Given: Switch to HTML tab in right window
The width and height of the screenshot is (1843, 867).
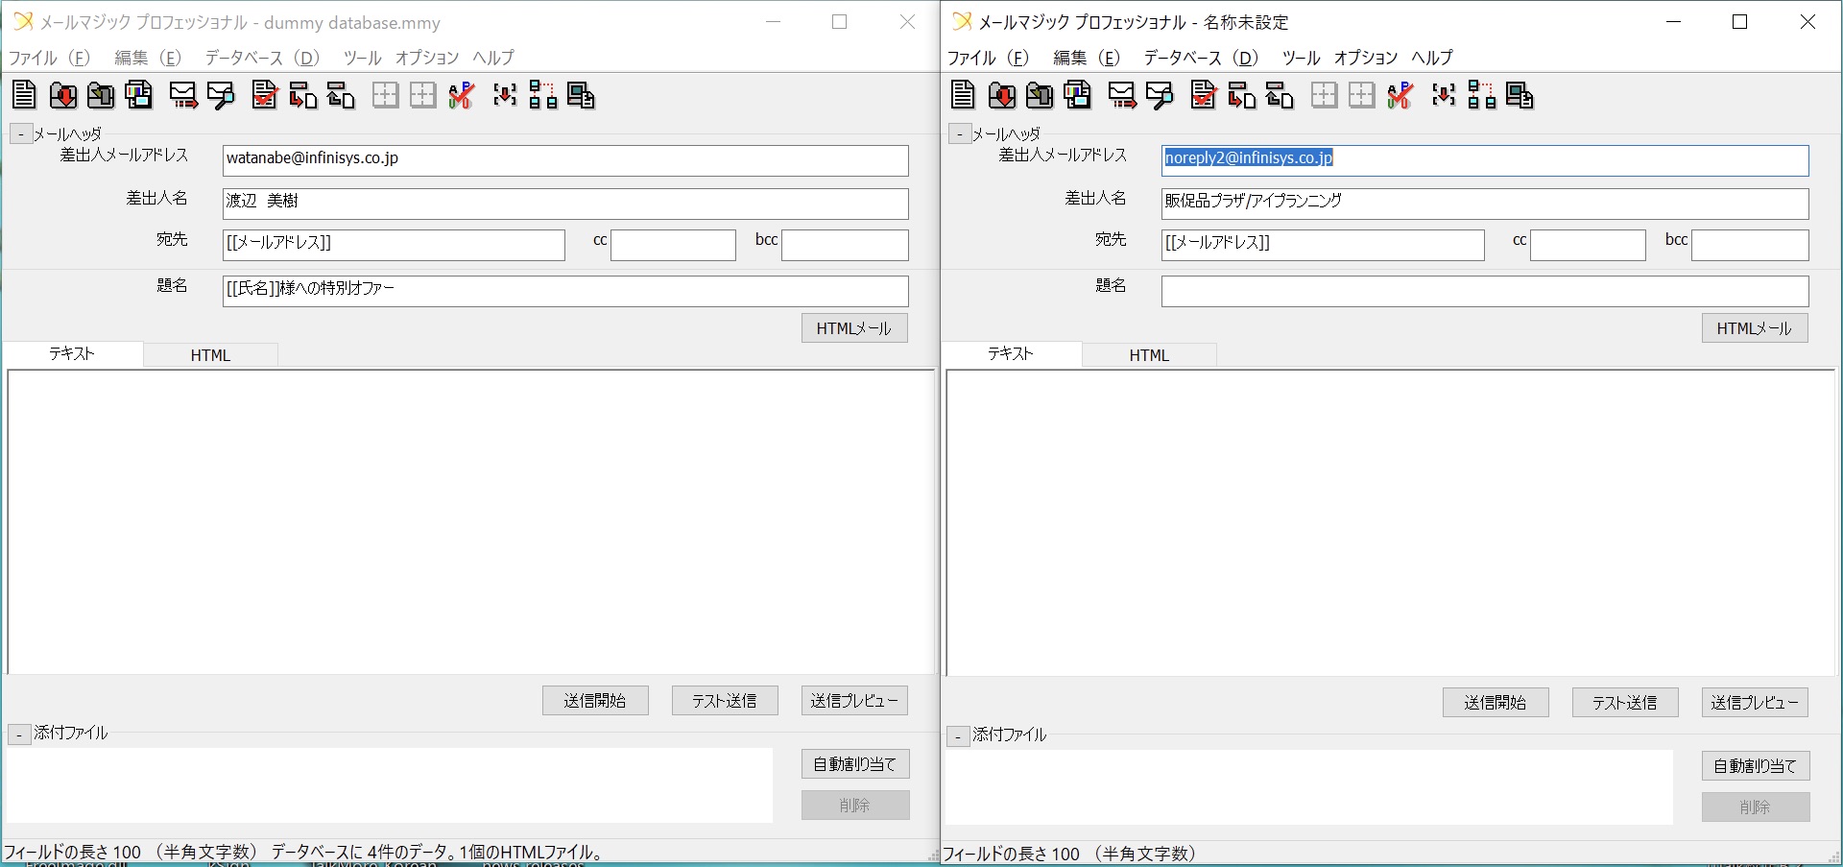Looking at the screenshot, I should 1149,355.
